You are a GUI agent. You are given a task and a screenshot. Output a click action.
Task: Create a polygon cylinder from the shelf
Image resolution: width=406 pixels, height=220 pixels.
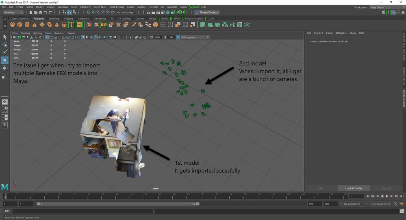click(27, 25)
